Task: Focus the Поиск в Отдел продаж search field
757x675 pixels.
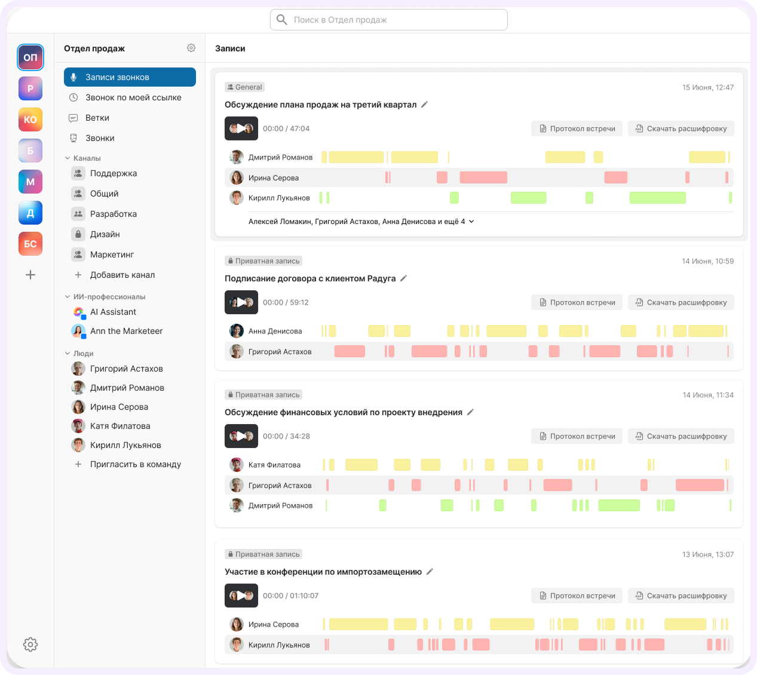Action: pyautogui.click(x=389, y=20)
